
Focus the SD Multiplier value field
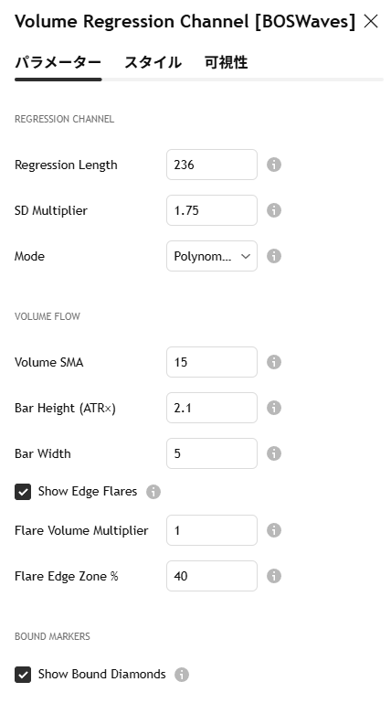click(x=212, y=210)
